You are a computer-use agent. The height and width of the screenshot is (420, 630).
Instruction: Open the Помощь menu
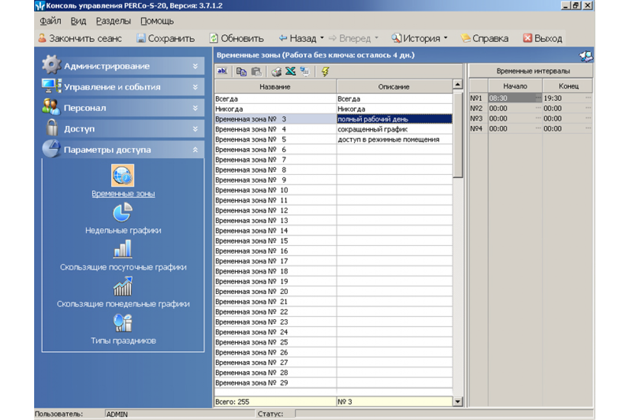point(157,22)
